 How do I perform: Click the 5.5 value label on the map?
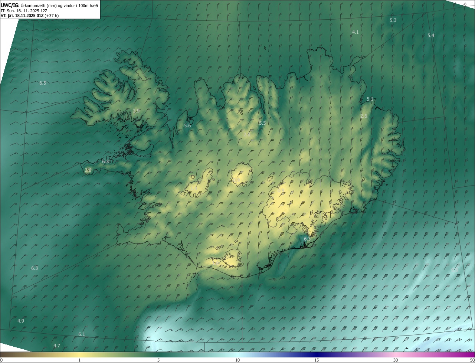click(262, 123)
